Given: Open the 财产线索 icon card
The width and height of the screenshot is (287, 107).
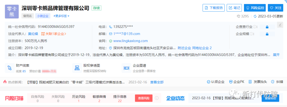Looking at the screenshot, I should (10, 68).
